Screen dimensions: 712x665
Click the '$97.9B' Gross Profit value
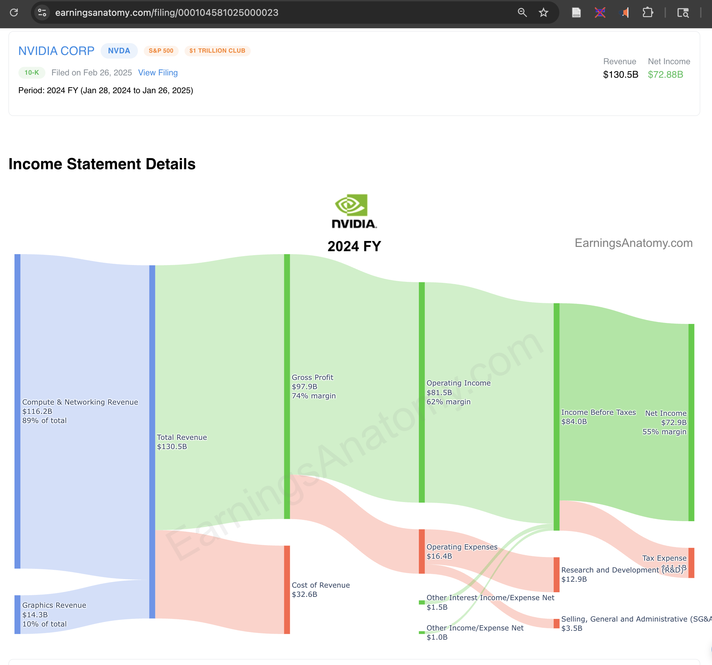click(304, 386)
